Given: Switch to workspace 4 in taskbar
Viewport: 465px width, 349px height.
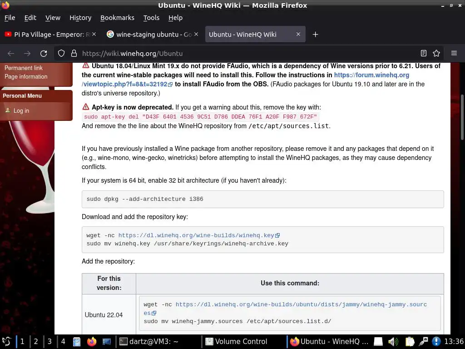Looking at the screenshot, I should click(63, 342).
